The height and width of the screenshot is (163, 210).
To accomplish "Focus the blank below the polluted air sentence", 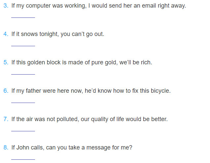I will [x=23, y=129].
